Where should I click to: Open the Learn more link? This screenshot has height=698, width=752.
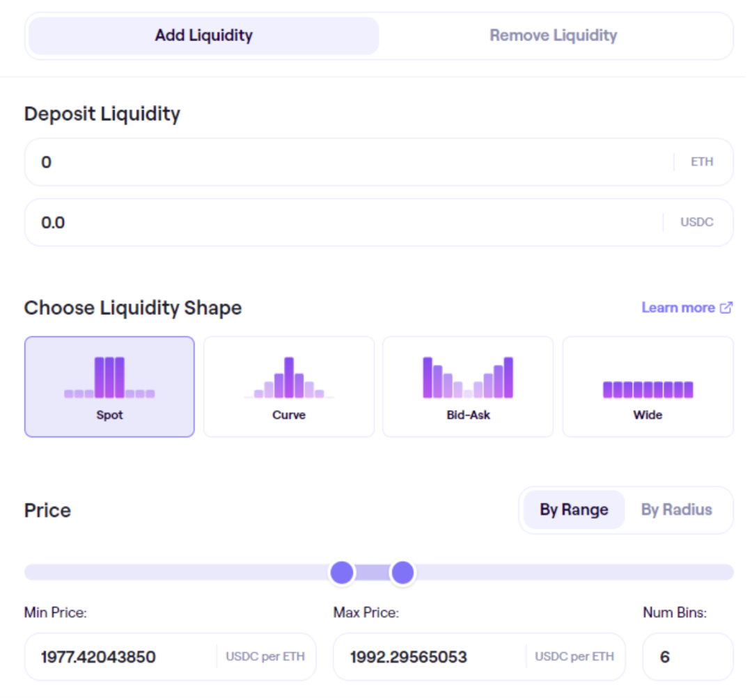point(679,307)
